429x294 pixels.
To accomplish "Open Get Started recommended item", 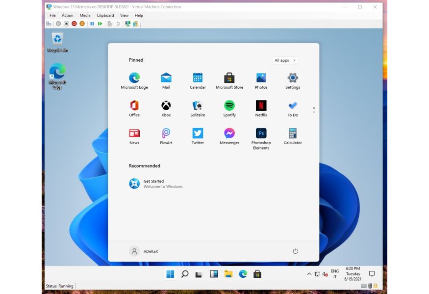I will [156, 184].
